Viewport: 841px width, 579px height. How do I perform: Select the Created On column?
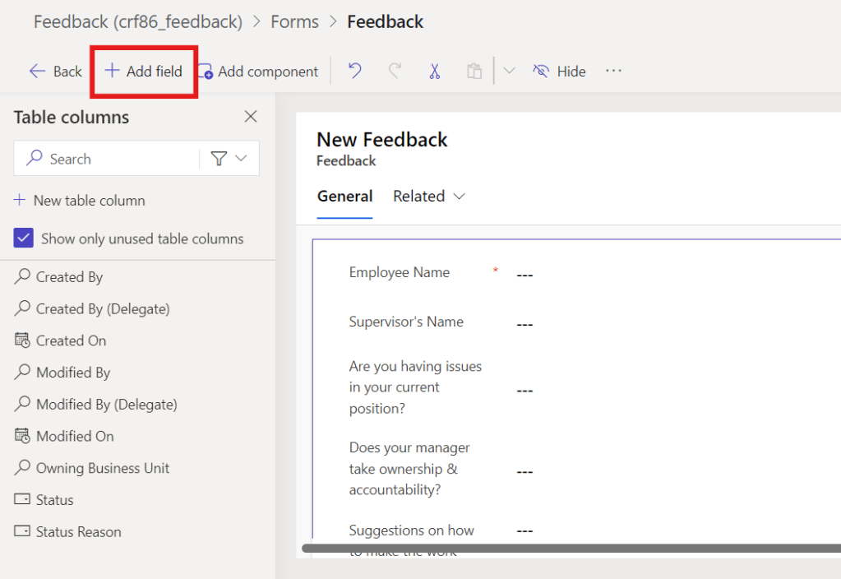71,340
